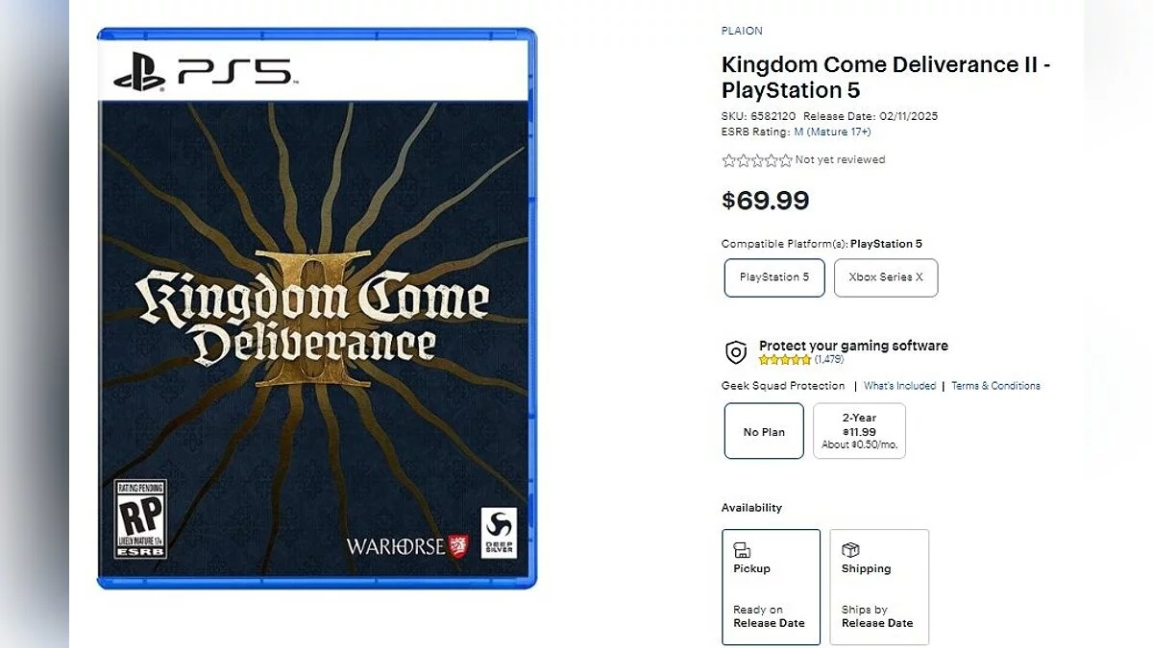1153x648 pixels.
Task: Open the Terms & Conditions link
Action: [x=995, y=386]
